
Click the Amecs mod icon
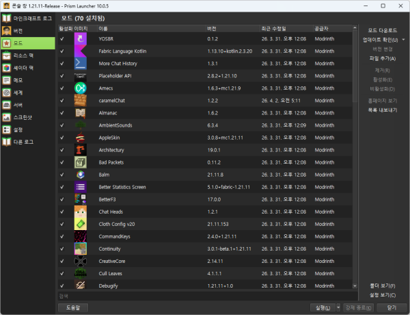point(80,88)
